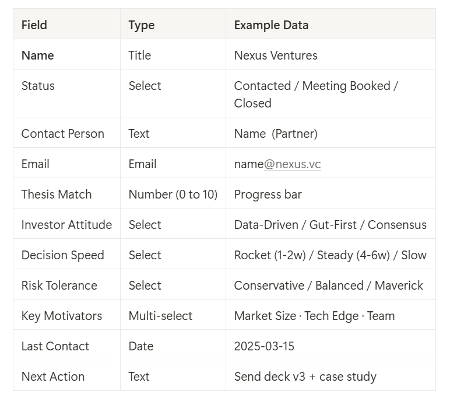The height and width of the screenshot is (400, 457).
Task: Select the Number (0 to 10) type cell
Action: [x=173, y=194]
